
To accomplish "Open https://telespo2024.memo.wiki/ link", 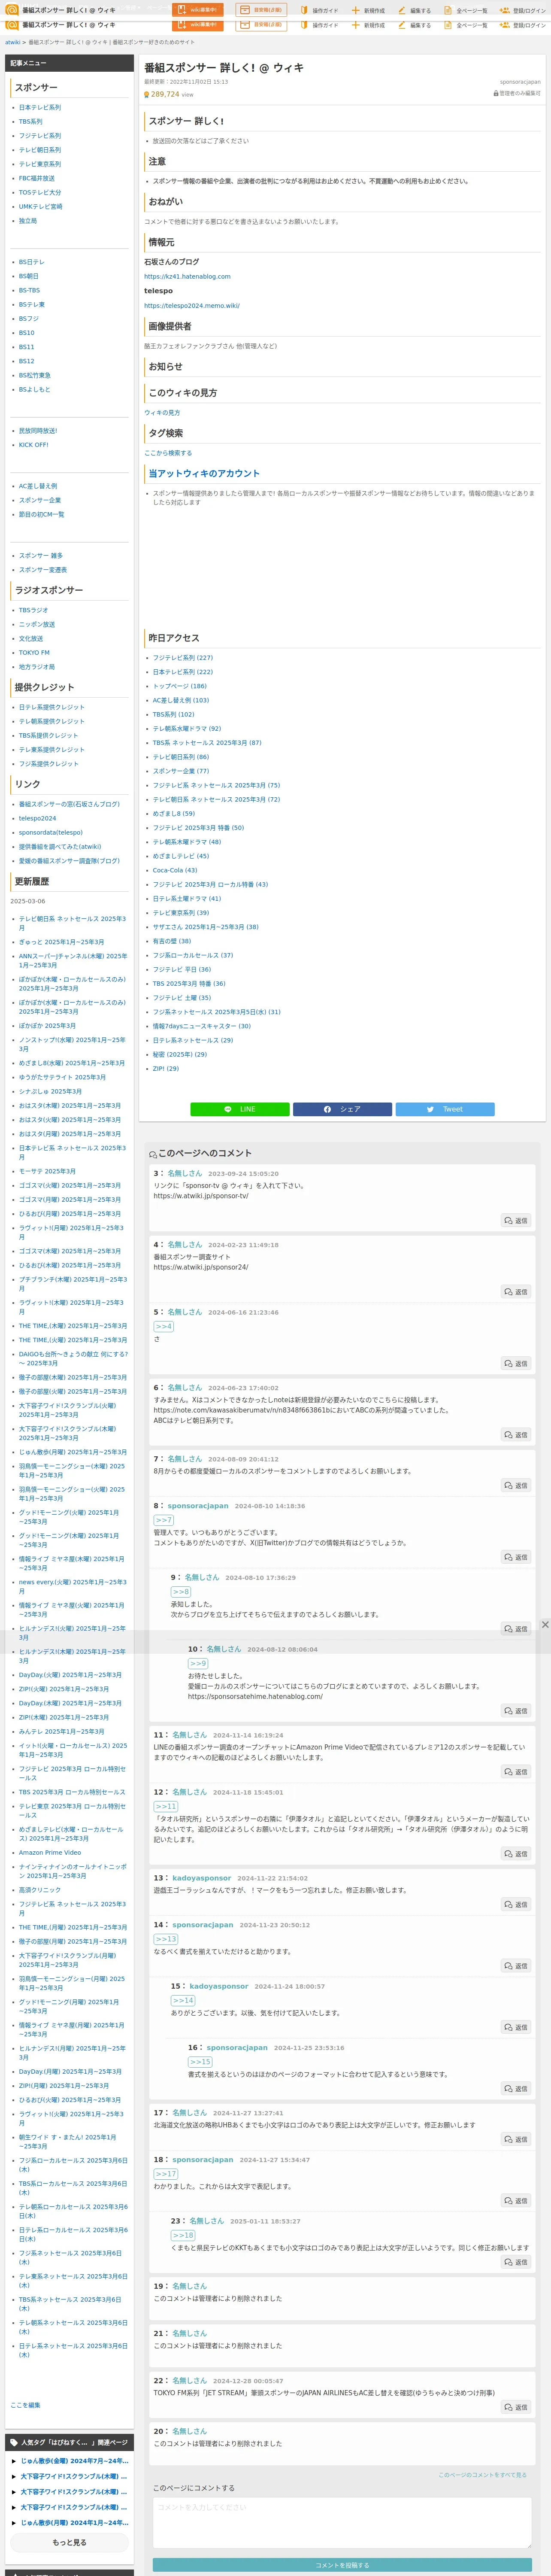I will [x=192, y=306].
